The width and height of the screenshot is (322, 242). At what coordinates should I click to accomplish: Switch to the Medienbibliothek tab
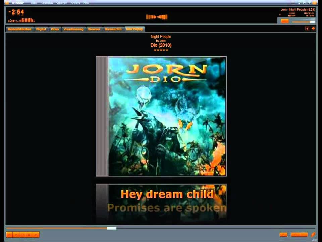(x=20, y=29)
